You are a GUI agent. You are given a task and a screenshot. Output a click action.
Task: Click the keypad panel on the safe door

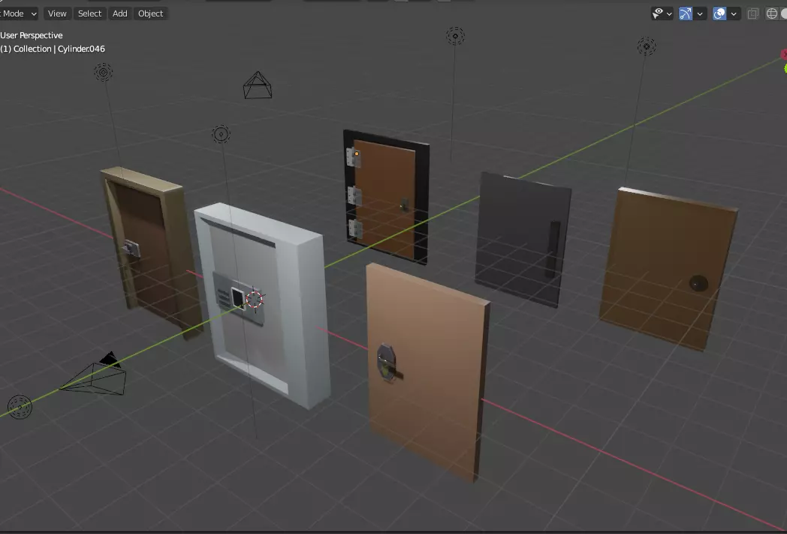point(239,298)
